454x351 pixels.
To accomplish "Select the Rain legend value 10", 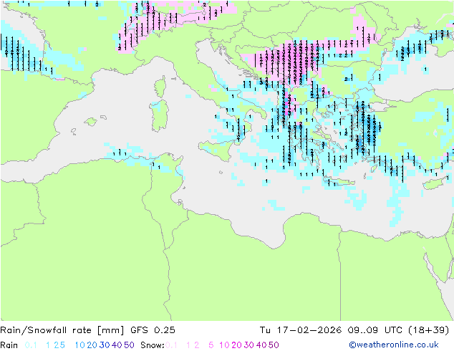I will tap(80, 345).
